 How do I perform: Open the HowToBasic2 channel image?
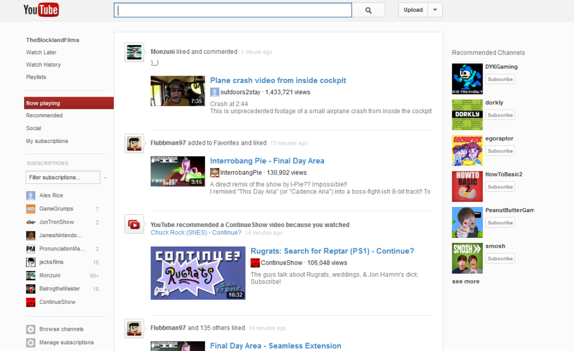pyautogui.click(x=467, y=186)
